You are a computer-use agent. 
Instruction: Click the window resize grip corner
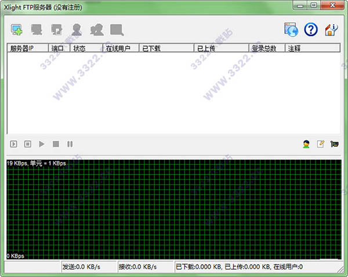tap(340, 269)
